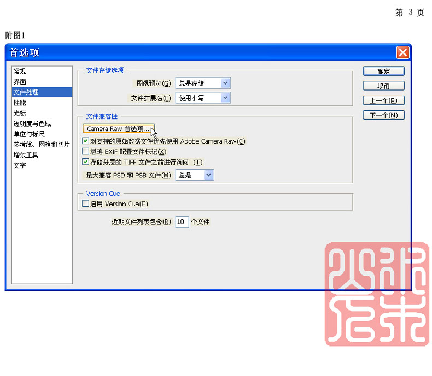Screen dimensions: 432x376
Task: Select 文件处理 in the category list
Action: click(42, 92)
